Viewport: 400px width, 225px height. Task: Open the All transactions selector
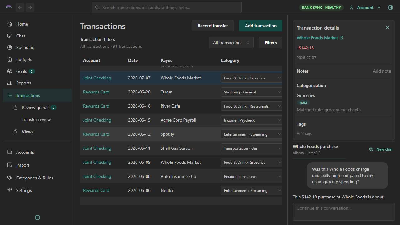(231, 43)
